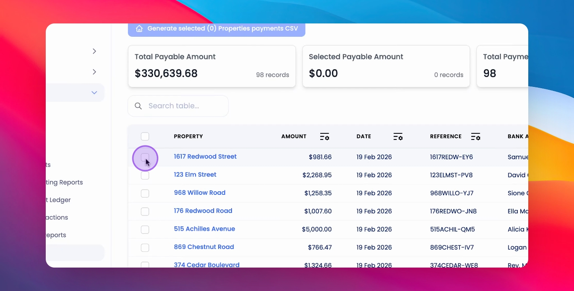Viewport: 574px width, 291px height.
Task: Expand the first sidebar chevron
Action: (x=94, y=51)
